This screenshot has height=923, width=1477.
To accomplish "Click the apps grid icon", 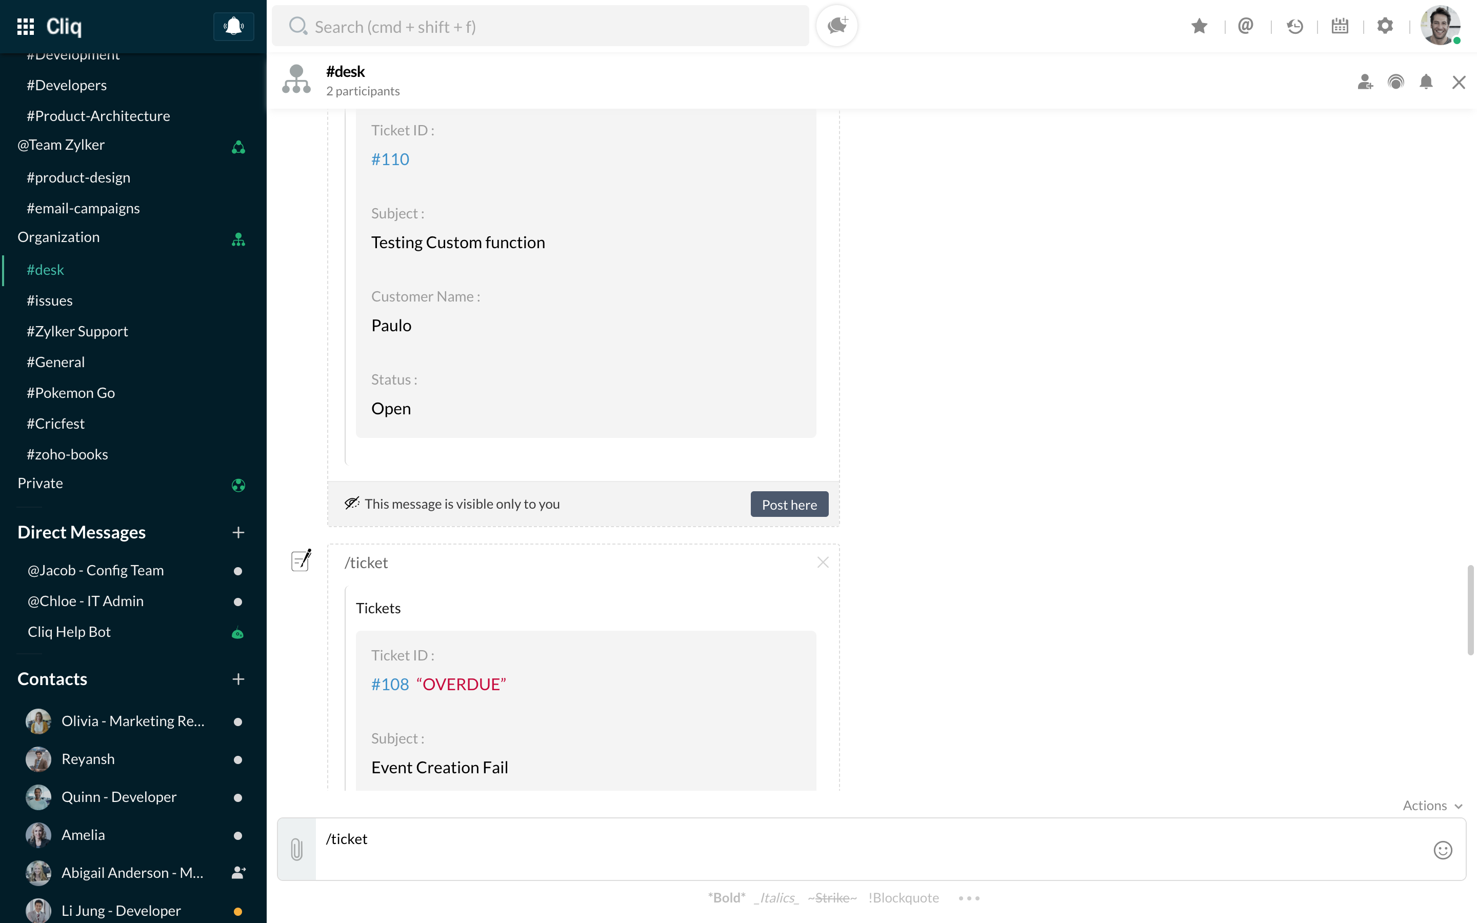I will point(26,26).
